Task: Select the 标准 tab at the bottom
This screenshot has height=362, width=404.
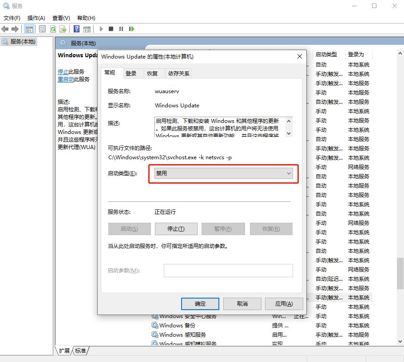Action: click(x=79, y=350)
